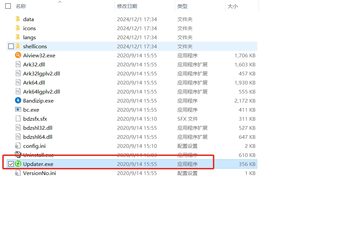Click the 1,706 KB size value
This screenshot has width=337, height=230.
point(245,55)
